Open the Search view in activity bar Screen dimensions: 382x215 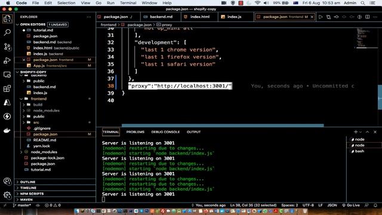tap(7, 32)
